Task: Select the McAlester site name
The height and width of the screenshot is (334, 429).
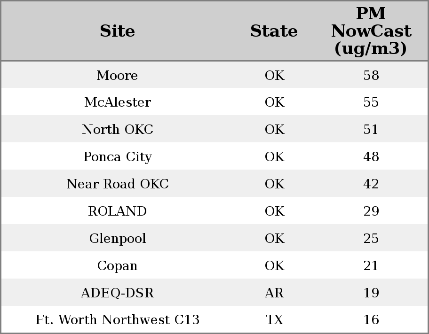Action: click(x=117, y=102)
